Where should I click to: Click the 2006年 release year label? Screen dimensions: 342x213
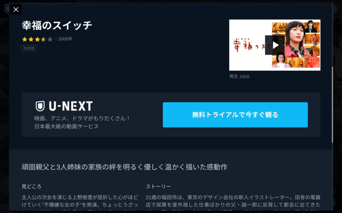point(65,39)
